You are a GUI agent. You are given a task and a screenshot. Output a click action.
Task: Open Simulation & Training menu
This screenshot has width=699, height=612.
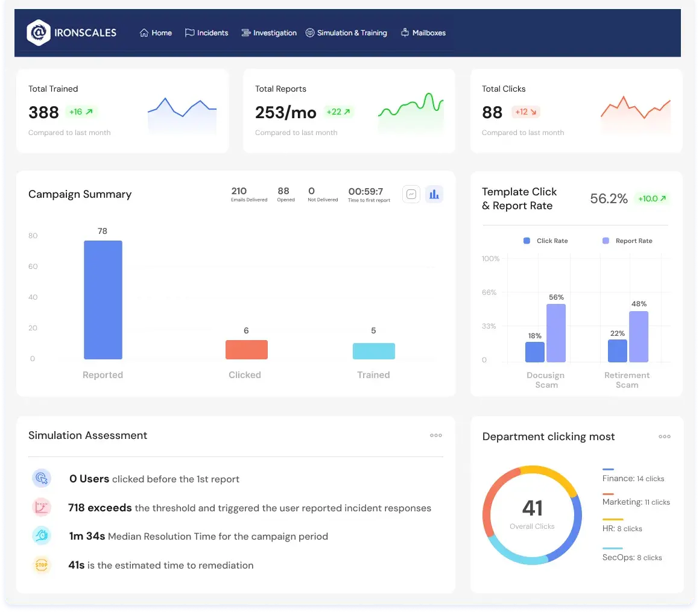(x=346, y=33)
